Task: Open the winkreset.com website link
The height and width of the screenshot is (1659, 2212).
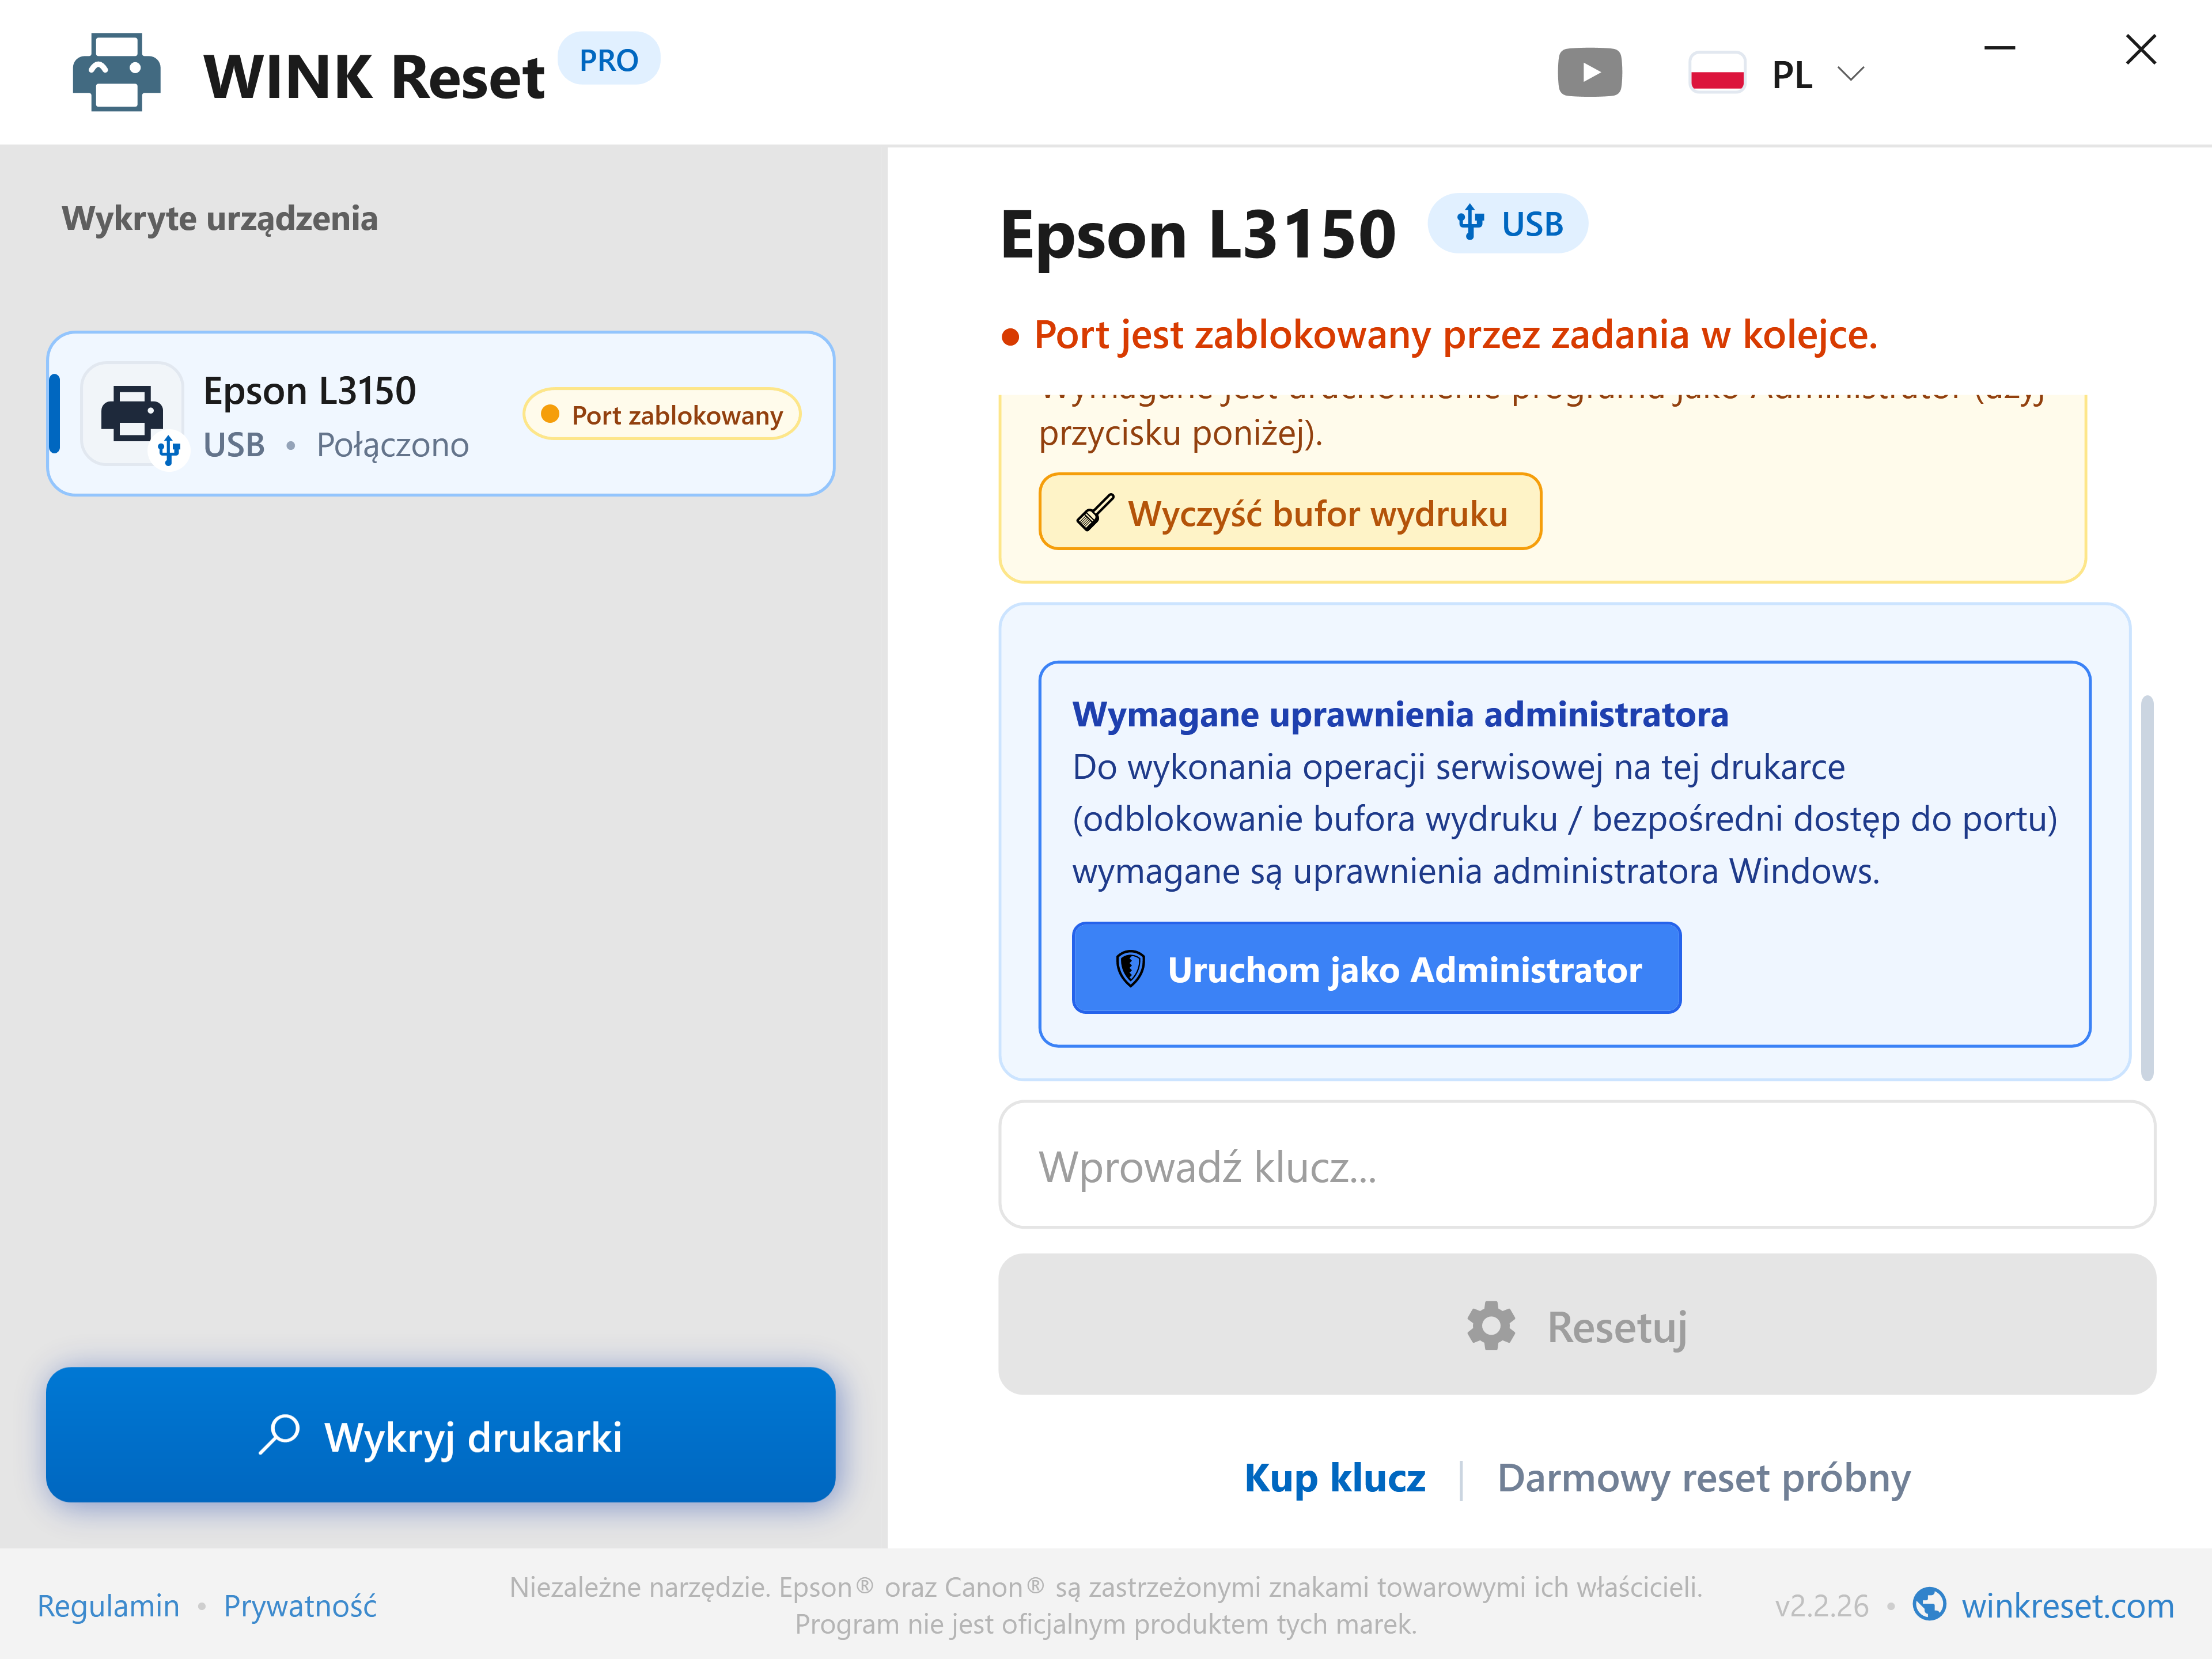Action: click(2067, 1605)
